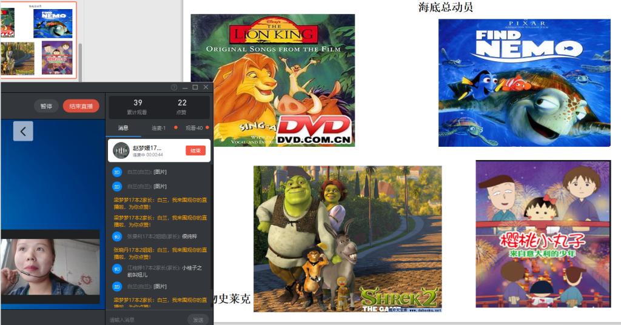Screen dimensions: 621x325
Task: Click chat icon beside 张曼利's message
Action: (118, 236)
